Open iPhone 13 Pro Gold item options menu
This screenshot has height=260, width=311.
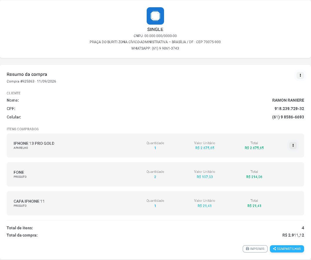[x=293, y=145]
